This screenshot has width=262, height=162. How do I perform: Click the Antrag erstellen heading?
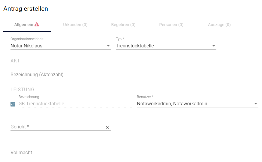coord(26,9)
